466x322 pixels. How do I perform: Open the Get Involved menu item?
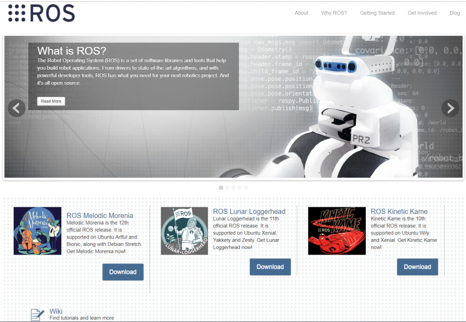tap(422, 13)
